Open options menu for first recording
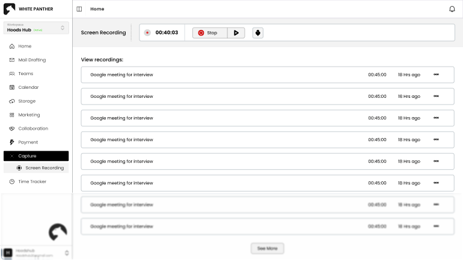The image size is (463, 260). [x=436, y=74]
